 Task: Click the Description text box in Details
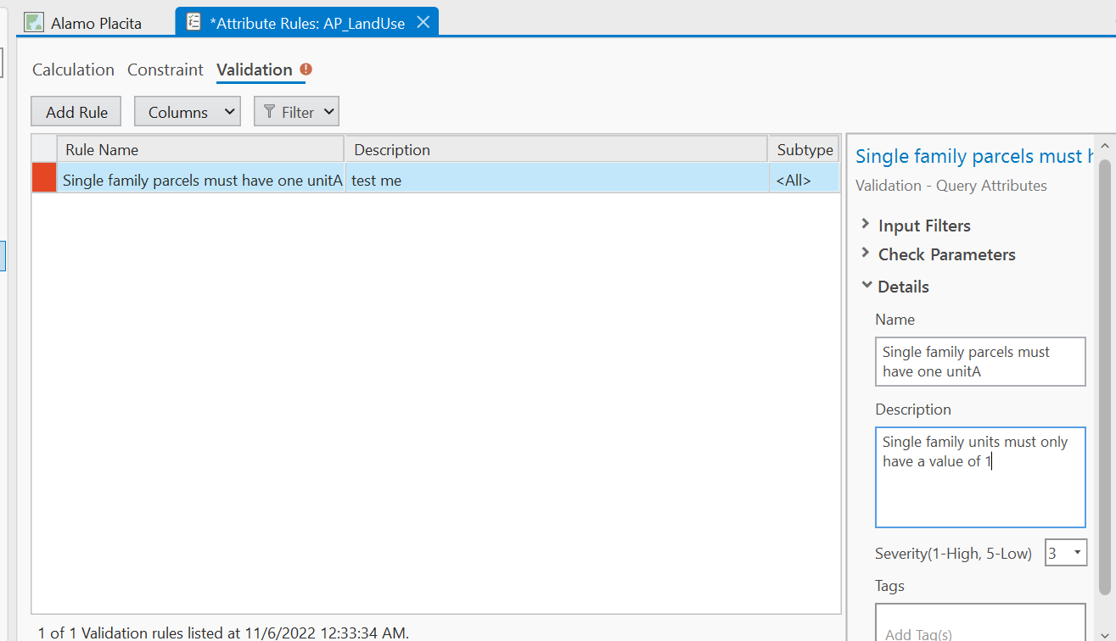coord(980,477)
